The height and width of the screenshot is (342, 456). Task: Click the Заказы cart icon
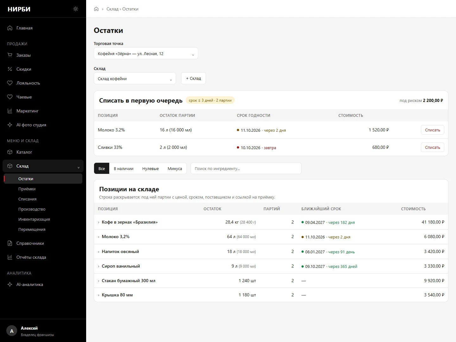coord(10,55)
